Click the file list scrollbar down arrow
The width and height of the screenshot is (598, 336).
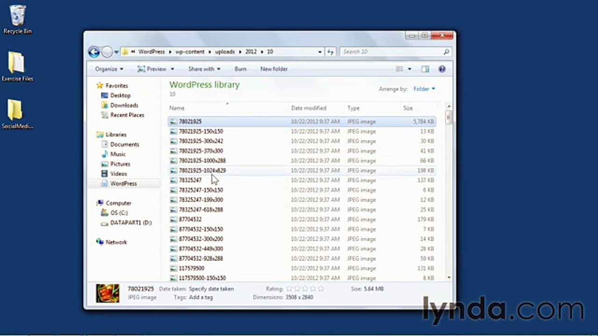click(x=449, y=277)
